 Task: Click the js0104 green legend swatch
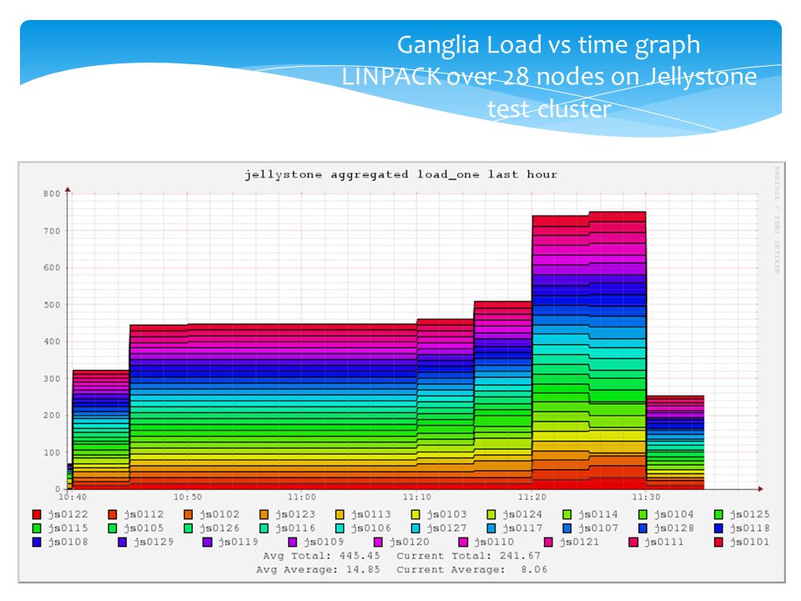click(x=642, y=514)
